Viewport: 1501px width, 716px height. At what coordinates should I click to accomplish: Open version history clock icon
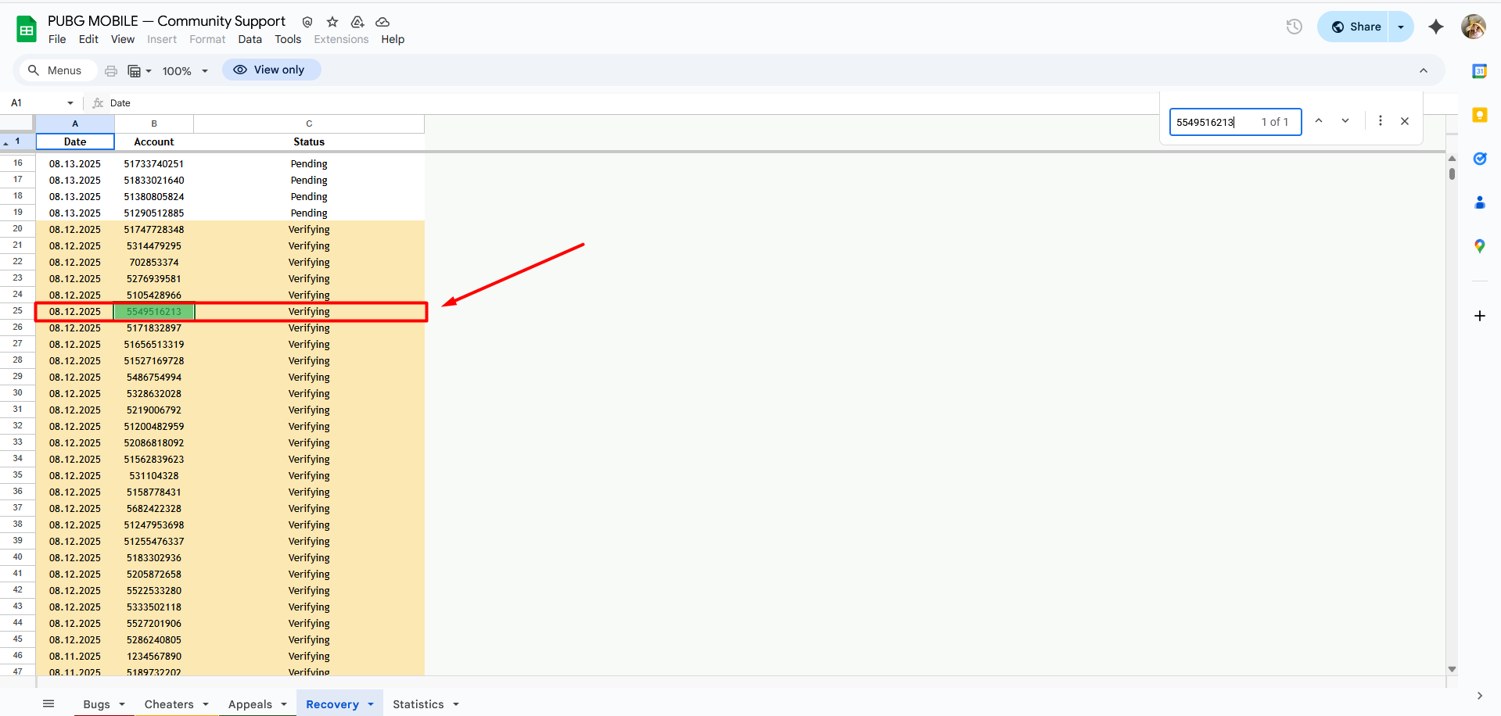point(1295,27)
